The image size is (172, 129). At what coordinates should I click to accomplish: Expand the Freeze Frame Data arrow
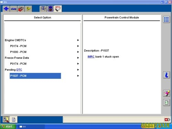point(78,58)
